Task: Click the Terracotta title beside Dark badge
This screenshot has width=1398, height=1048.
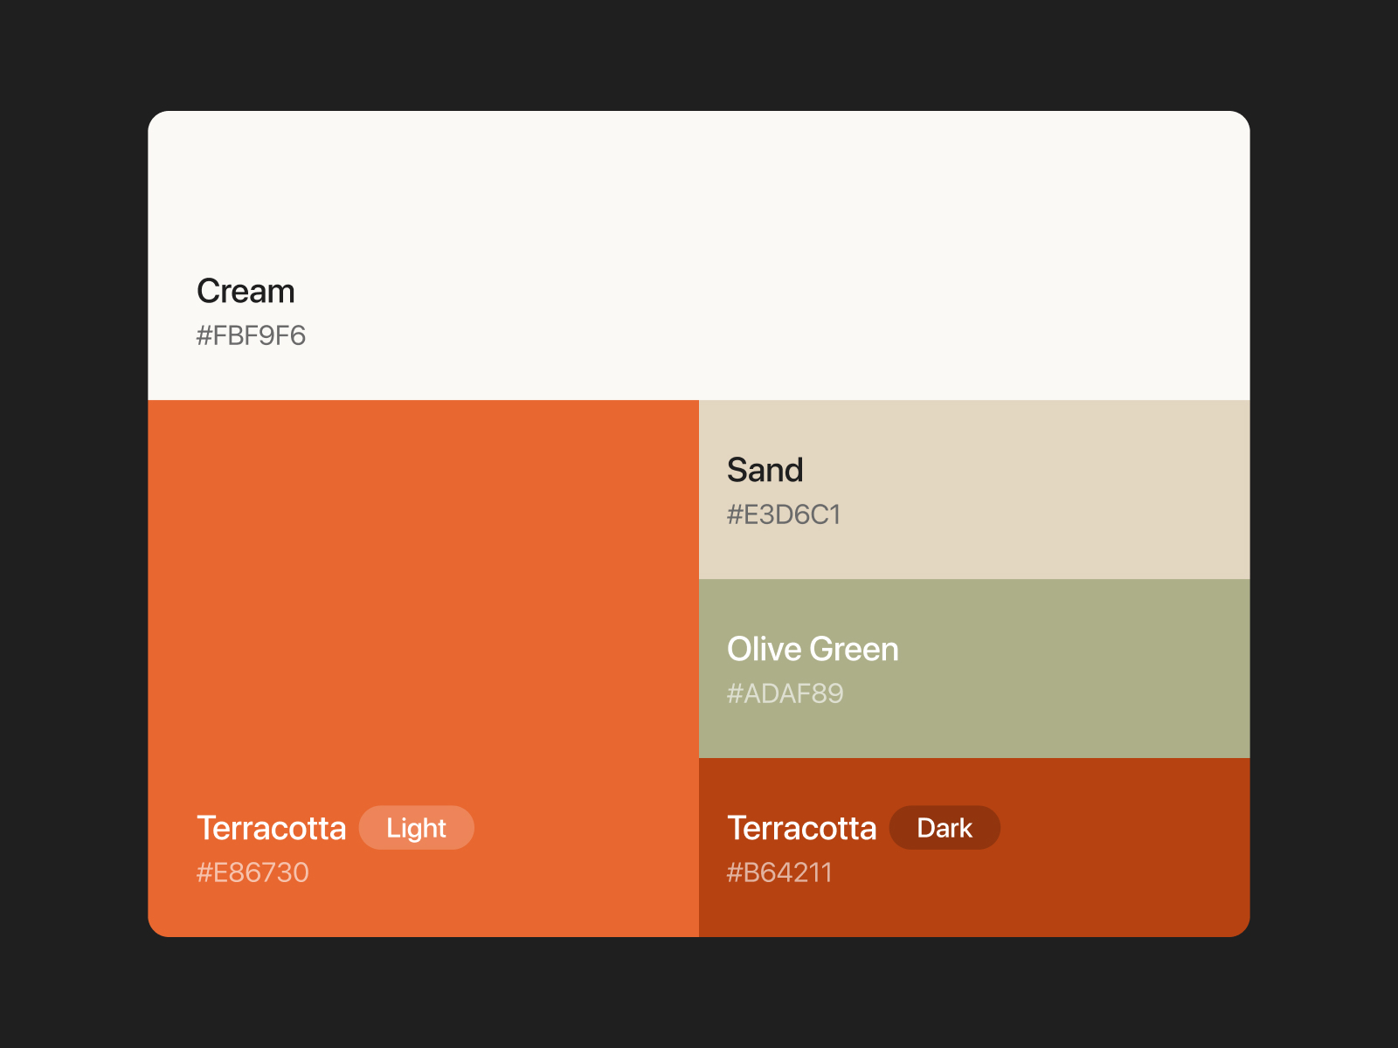Action: [x=802, y=828]
